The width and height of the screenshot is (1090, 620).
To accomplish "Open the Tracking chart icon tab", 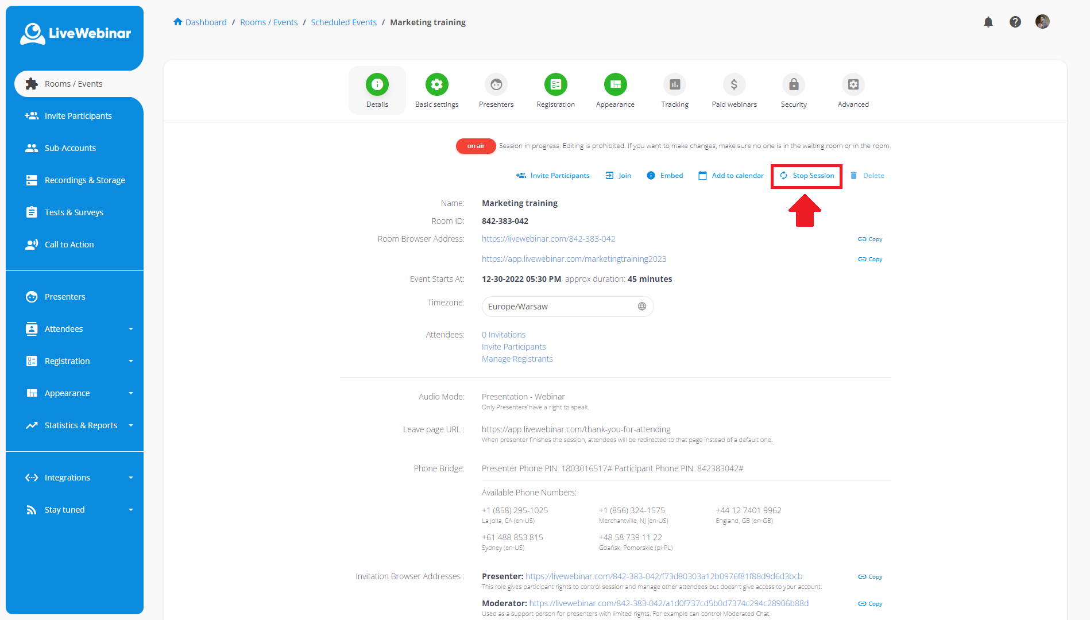I will click(674, 85).
